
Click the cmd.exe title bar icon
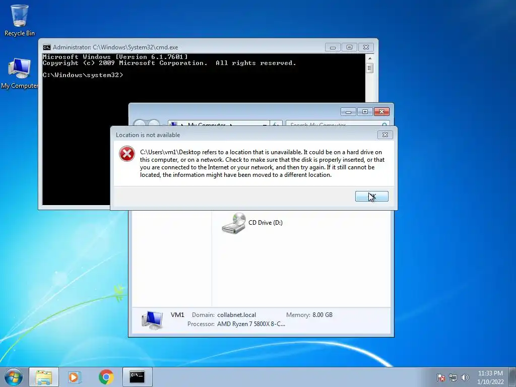pyautogui.click(x=47, y=47)
